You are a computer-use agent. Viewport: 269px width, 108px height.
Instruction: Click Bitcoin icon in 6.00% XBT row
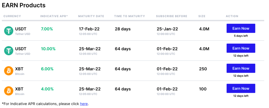pyautogui.click(x=9, y=71)
